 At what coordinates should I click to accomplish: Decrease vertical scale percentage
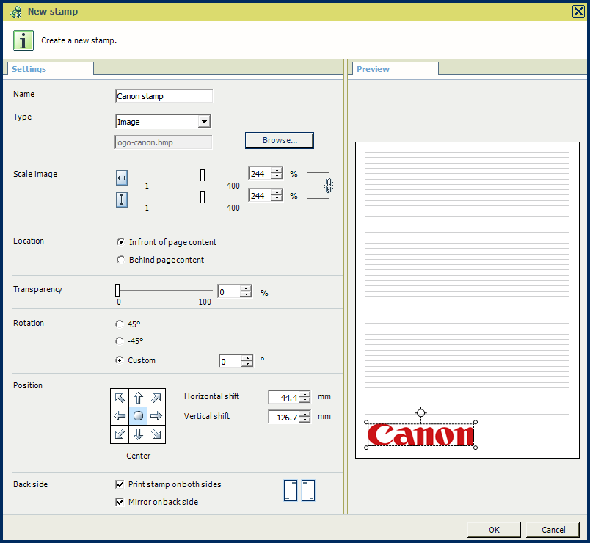click(x=277, y=198)
